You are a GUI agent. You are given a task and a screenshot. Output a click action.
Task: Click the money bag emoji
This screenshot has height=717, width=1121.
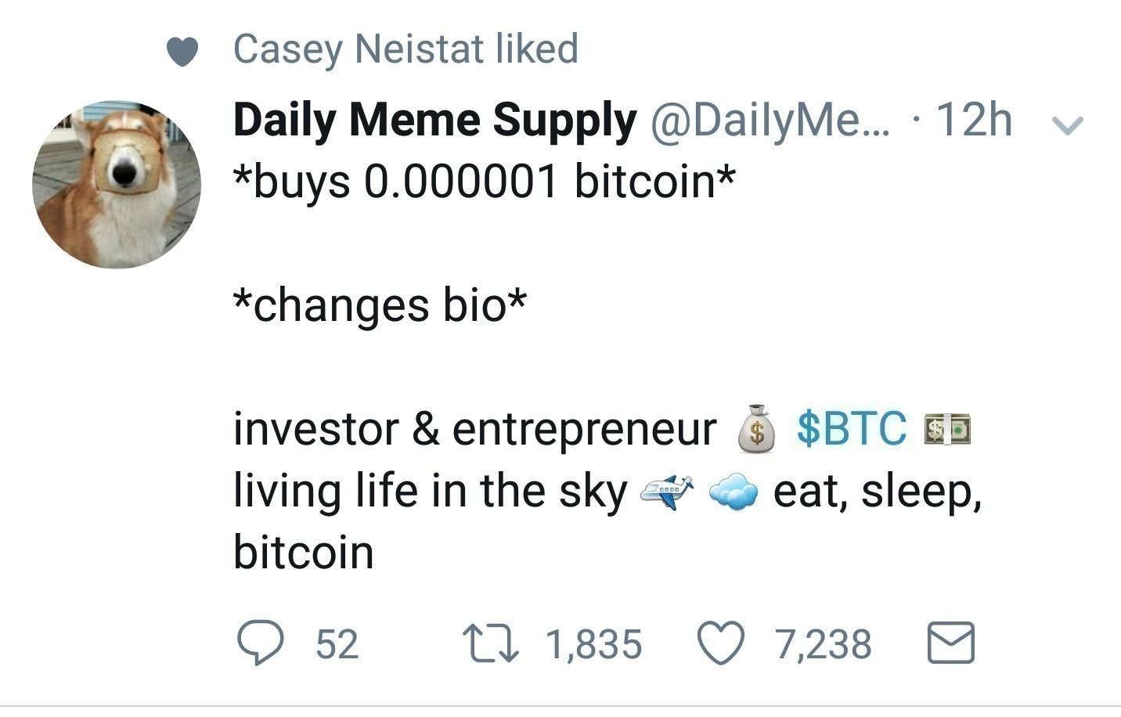pyautogui.click(x=757, y=429)
